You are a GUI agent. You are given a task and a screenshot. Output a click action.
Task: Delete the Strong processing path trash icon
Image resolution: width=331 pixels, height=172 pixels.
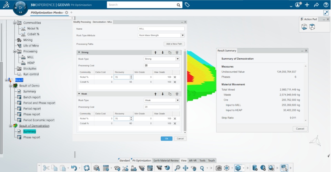pyautogui.click(x=177, y=52)
